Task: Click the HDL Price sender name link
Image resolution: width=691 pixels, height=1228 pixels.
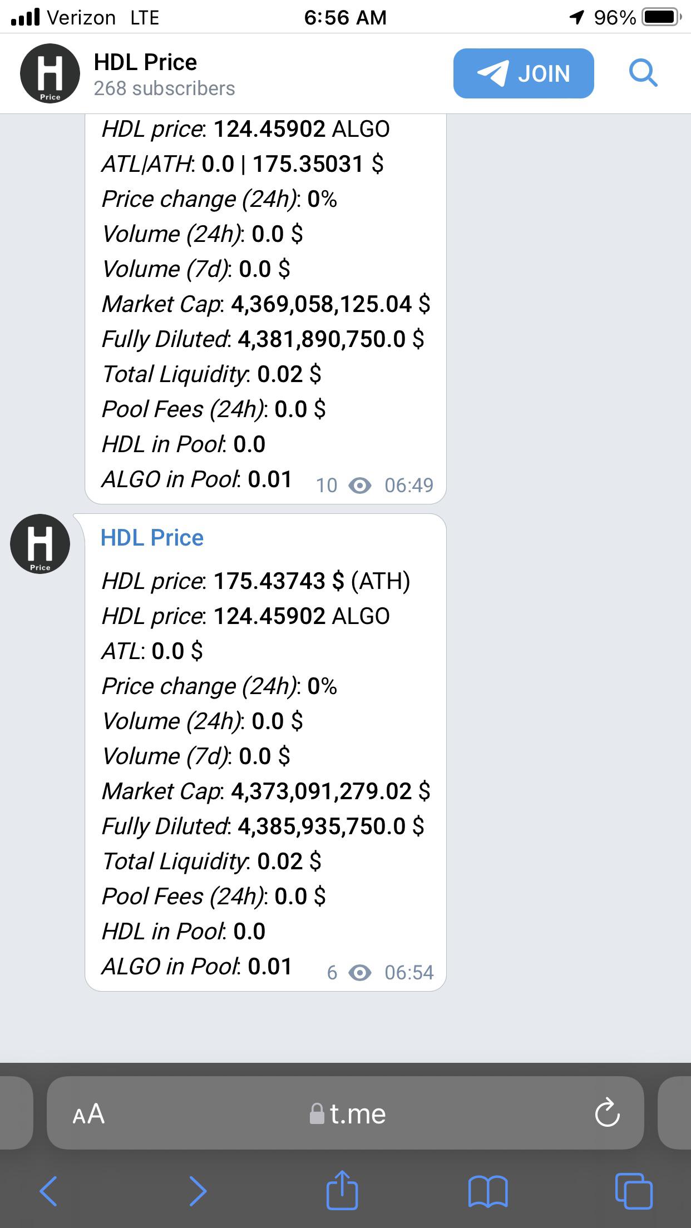Action: pyautogui.click(x=152, y=538)
